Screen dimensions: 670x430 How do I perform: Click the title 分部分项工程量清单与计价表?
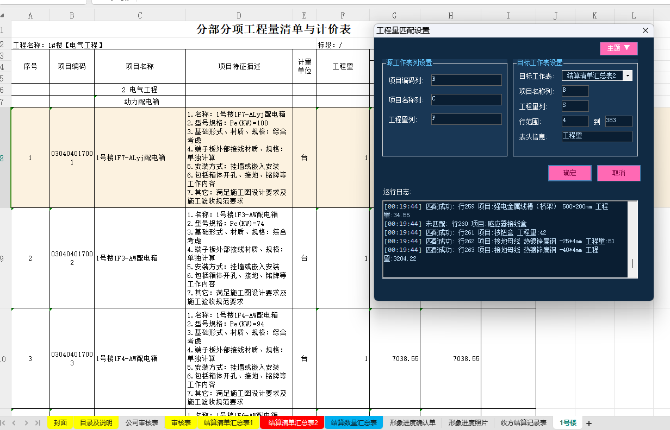click(x=274, y=29)
